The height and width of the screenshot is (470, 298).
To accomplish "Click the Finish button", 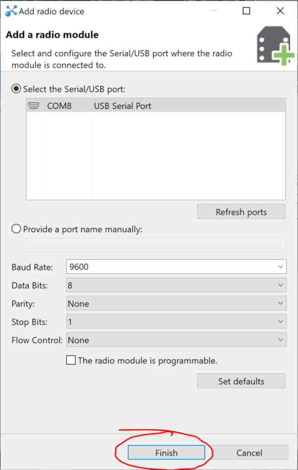I will coord(166,453).
